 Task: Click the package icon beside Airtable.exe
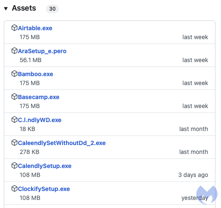point(14,28)
